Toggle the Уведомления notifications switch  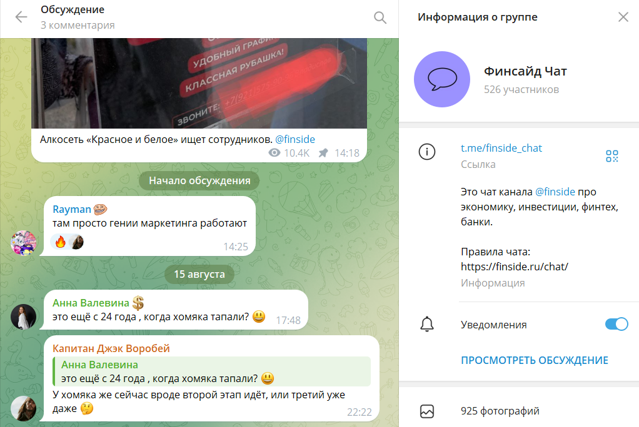(616, 325)
